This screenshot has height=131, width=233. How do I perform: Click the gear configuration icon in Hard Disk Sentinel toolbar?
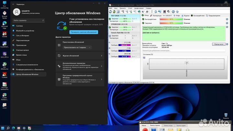[168, 12]
